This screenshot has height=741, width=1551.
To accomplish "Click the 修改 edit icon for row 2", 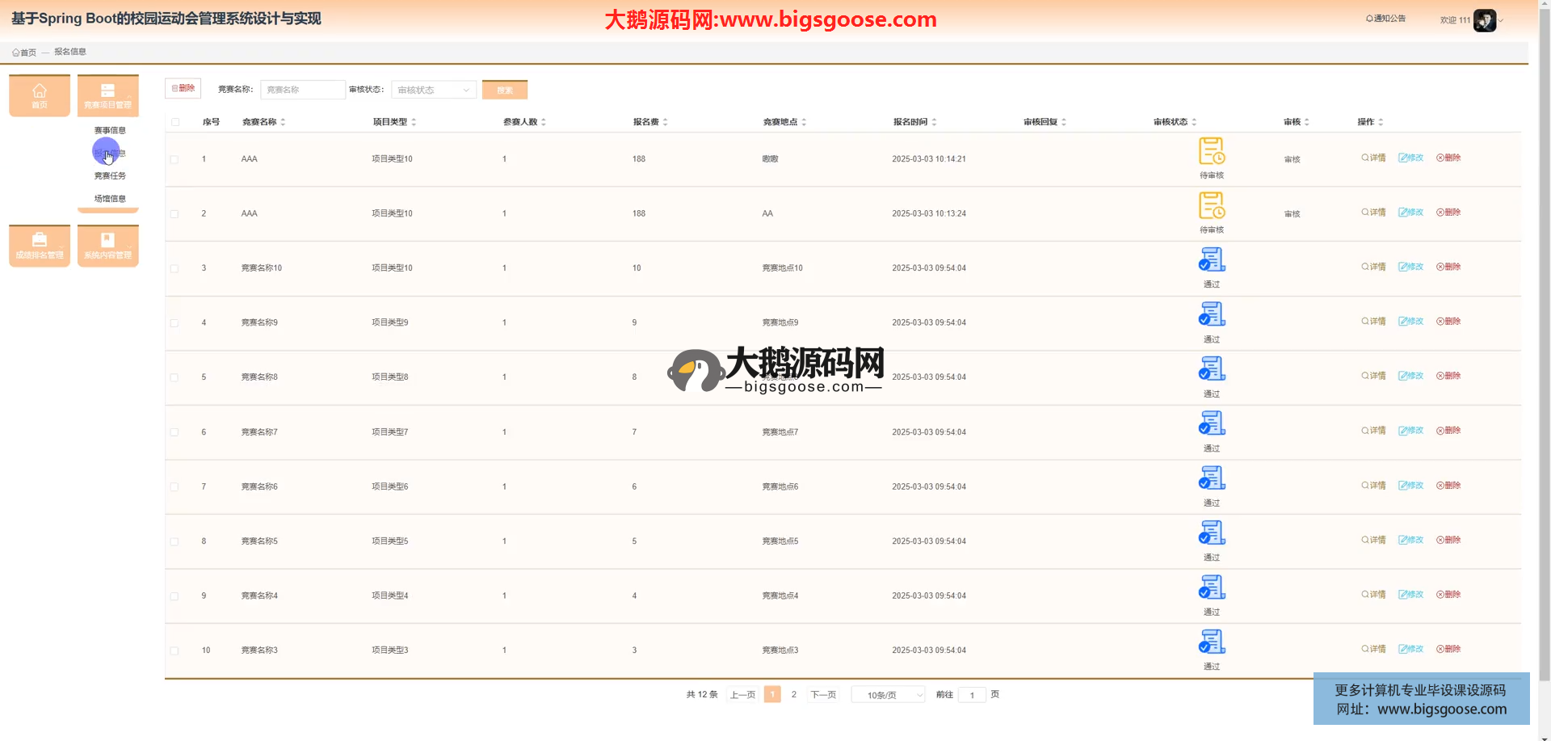I will click(1410, 213).
